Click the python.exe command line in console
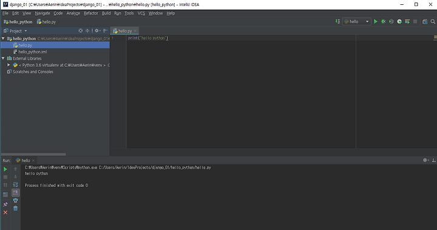The image size is (437, 230). pos(118,167)
